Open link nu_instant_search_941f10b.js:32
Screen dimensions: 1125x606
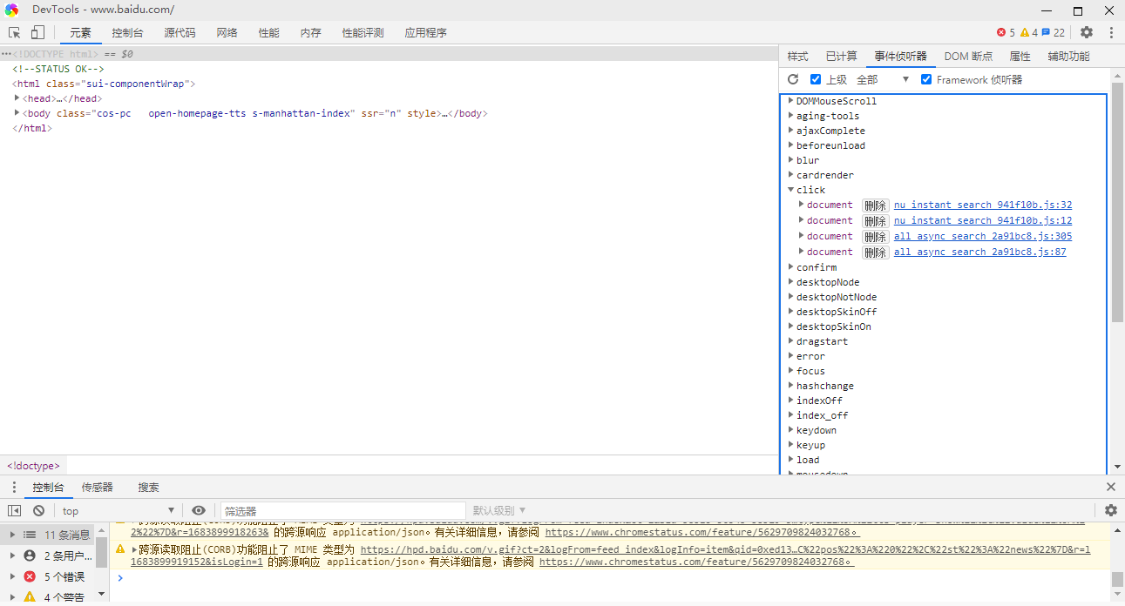click(x=983, y=205)
